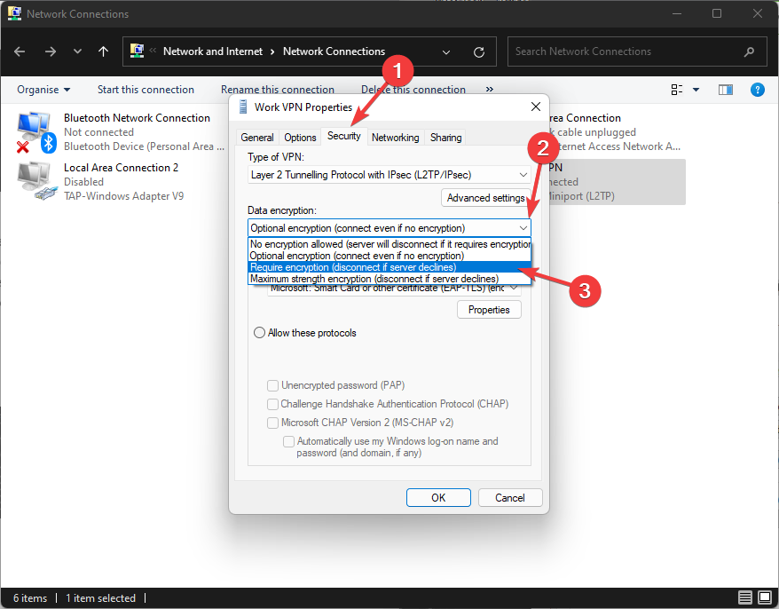Image resolution: width=779 pixels, height=609 pixels.
Task: Click the Up one level arrow
Action: pyautogui.click(x=103, y=51)
